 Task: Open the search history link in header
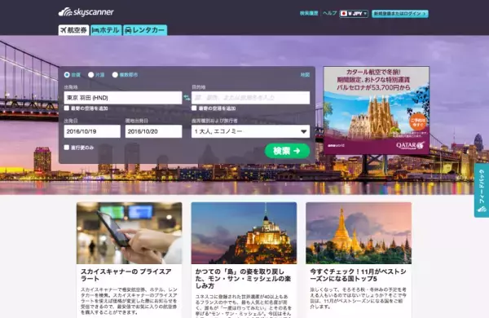309,13
